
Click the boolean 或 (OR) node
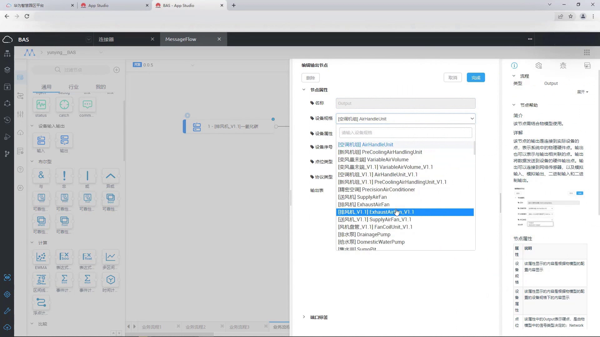(87, 175)
